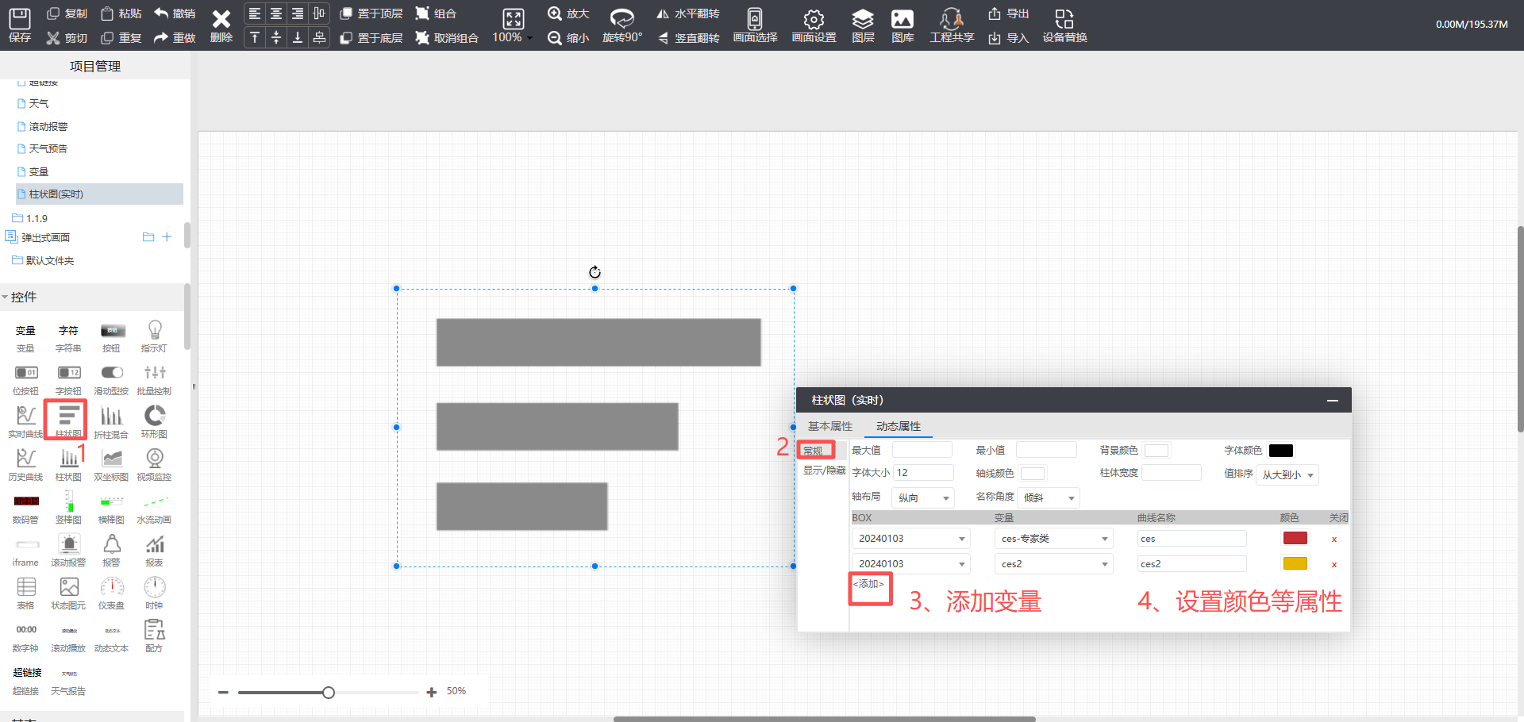Open the 显示/隐藏 side tab

(x=824, y=470)
